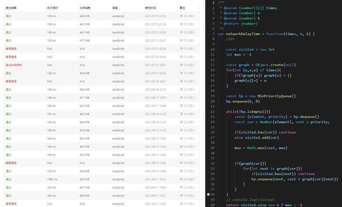This screenshot has height=207, width=342.
Task: Click the const hp = new MinPriorityQueue() line
Action: 261,96
